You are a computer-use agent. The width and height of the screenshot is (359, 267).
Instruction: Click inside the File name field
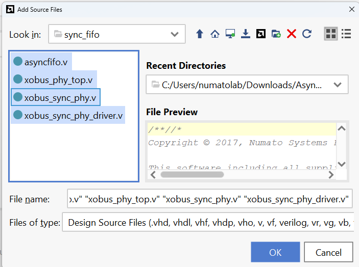[209, 199]
